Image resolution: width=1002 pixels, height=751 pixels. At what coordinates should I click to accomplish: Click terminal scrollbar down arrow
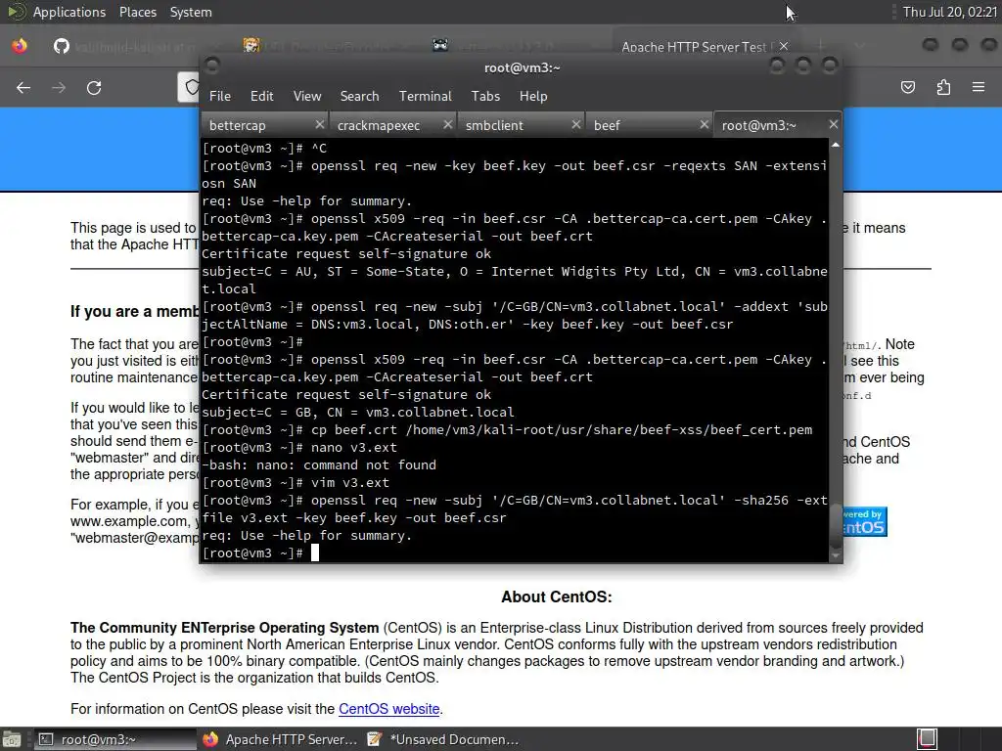pyautogui.click(x=836, y=555)
